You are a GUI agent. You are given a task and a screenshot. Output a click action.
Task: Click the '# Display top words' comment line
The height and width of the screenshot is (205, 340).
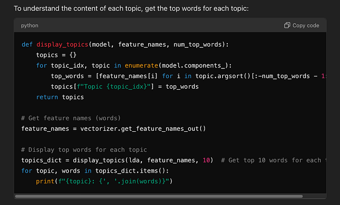coord(84,150)
